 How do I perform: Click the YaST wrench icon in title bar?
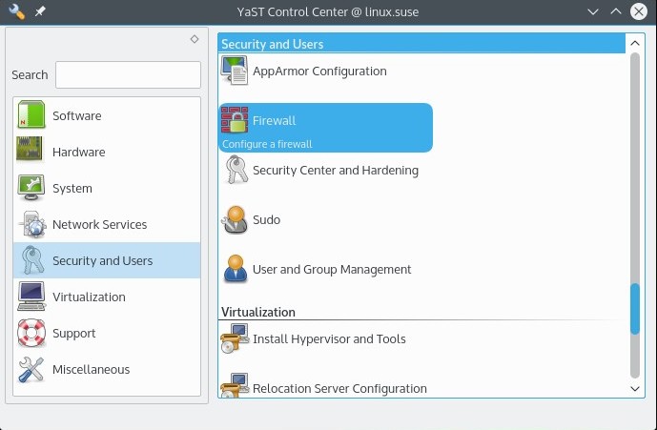(x=16, y=11)
